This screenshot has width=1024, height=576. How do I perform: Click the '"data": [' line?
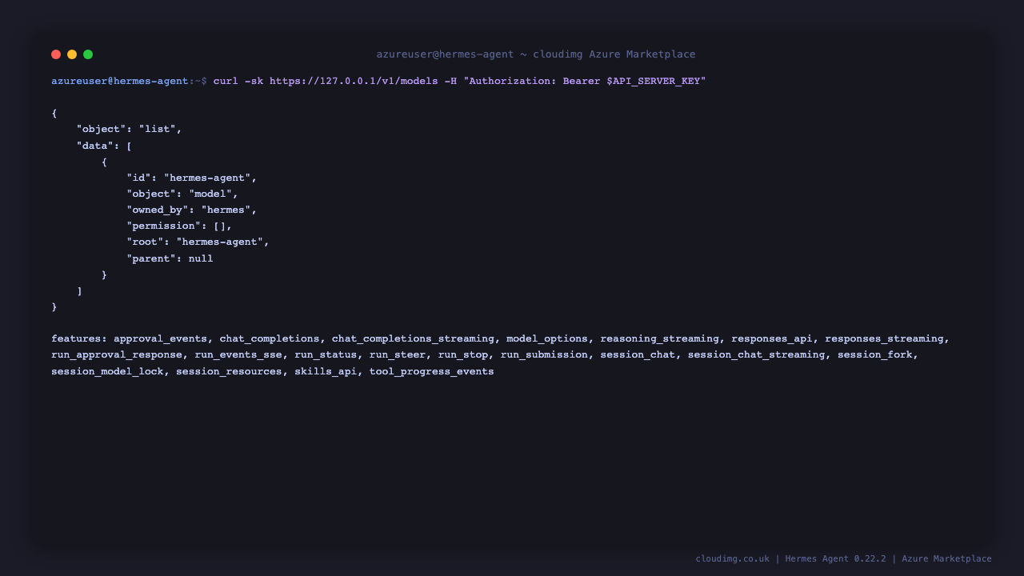click(104, 146)
